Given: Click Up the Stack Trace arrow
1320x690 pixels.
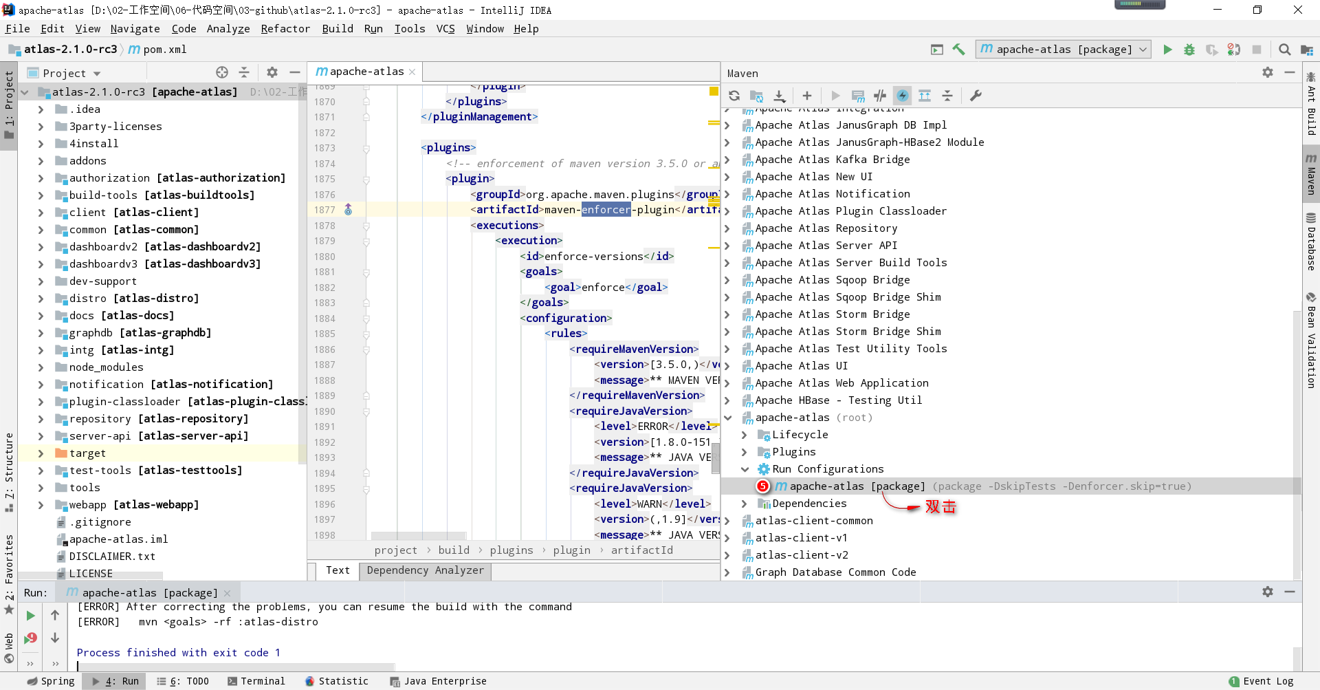Looking at the screenshot, I should click(x=55, y=616).
